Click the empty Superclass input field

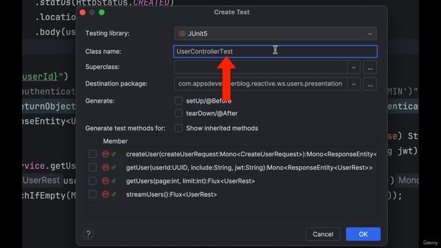[260, 68]
